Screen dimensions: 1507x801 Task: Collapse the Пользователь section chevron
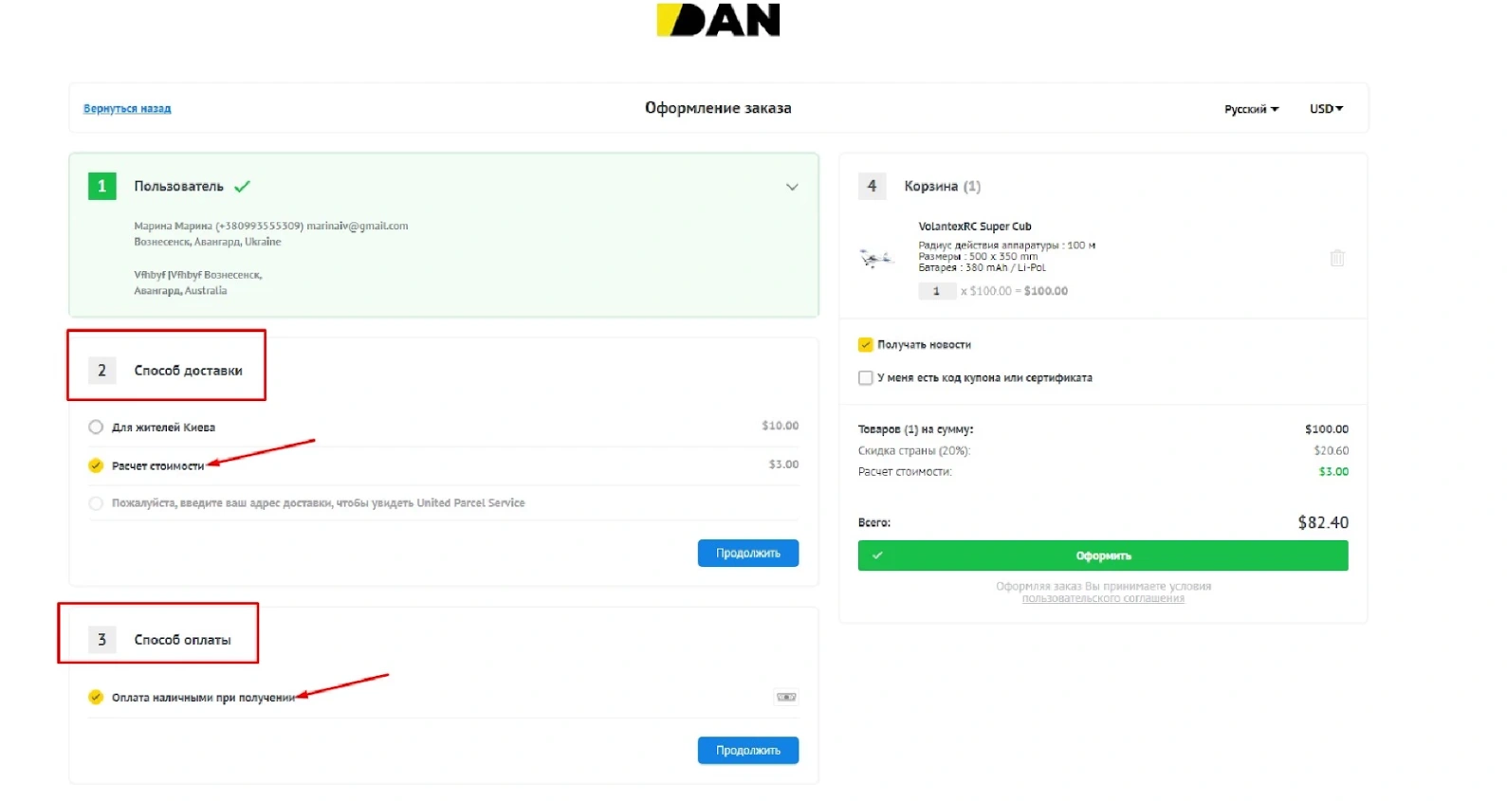792,187
